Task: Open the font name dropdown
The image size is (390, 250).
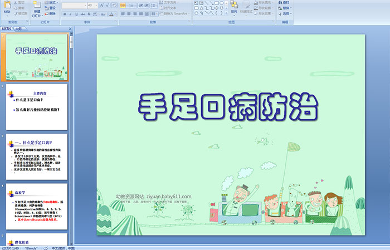Action: pyautogui.click(x=85, y=5)
